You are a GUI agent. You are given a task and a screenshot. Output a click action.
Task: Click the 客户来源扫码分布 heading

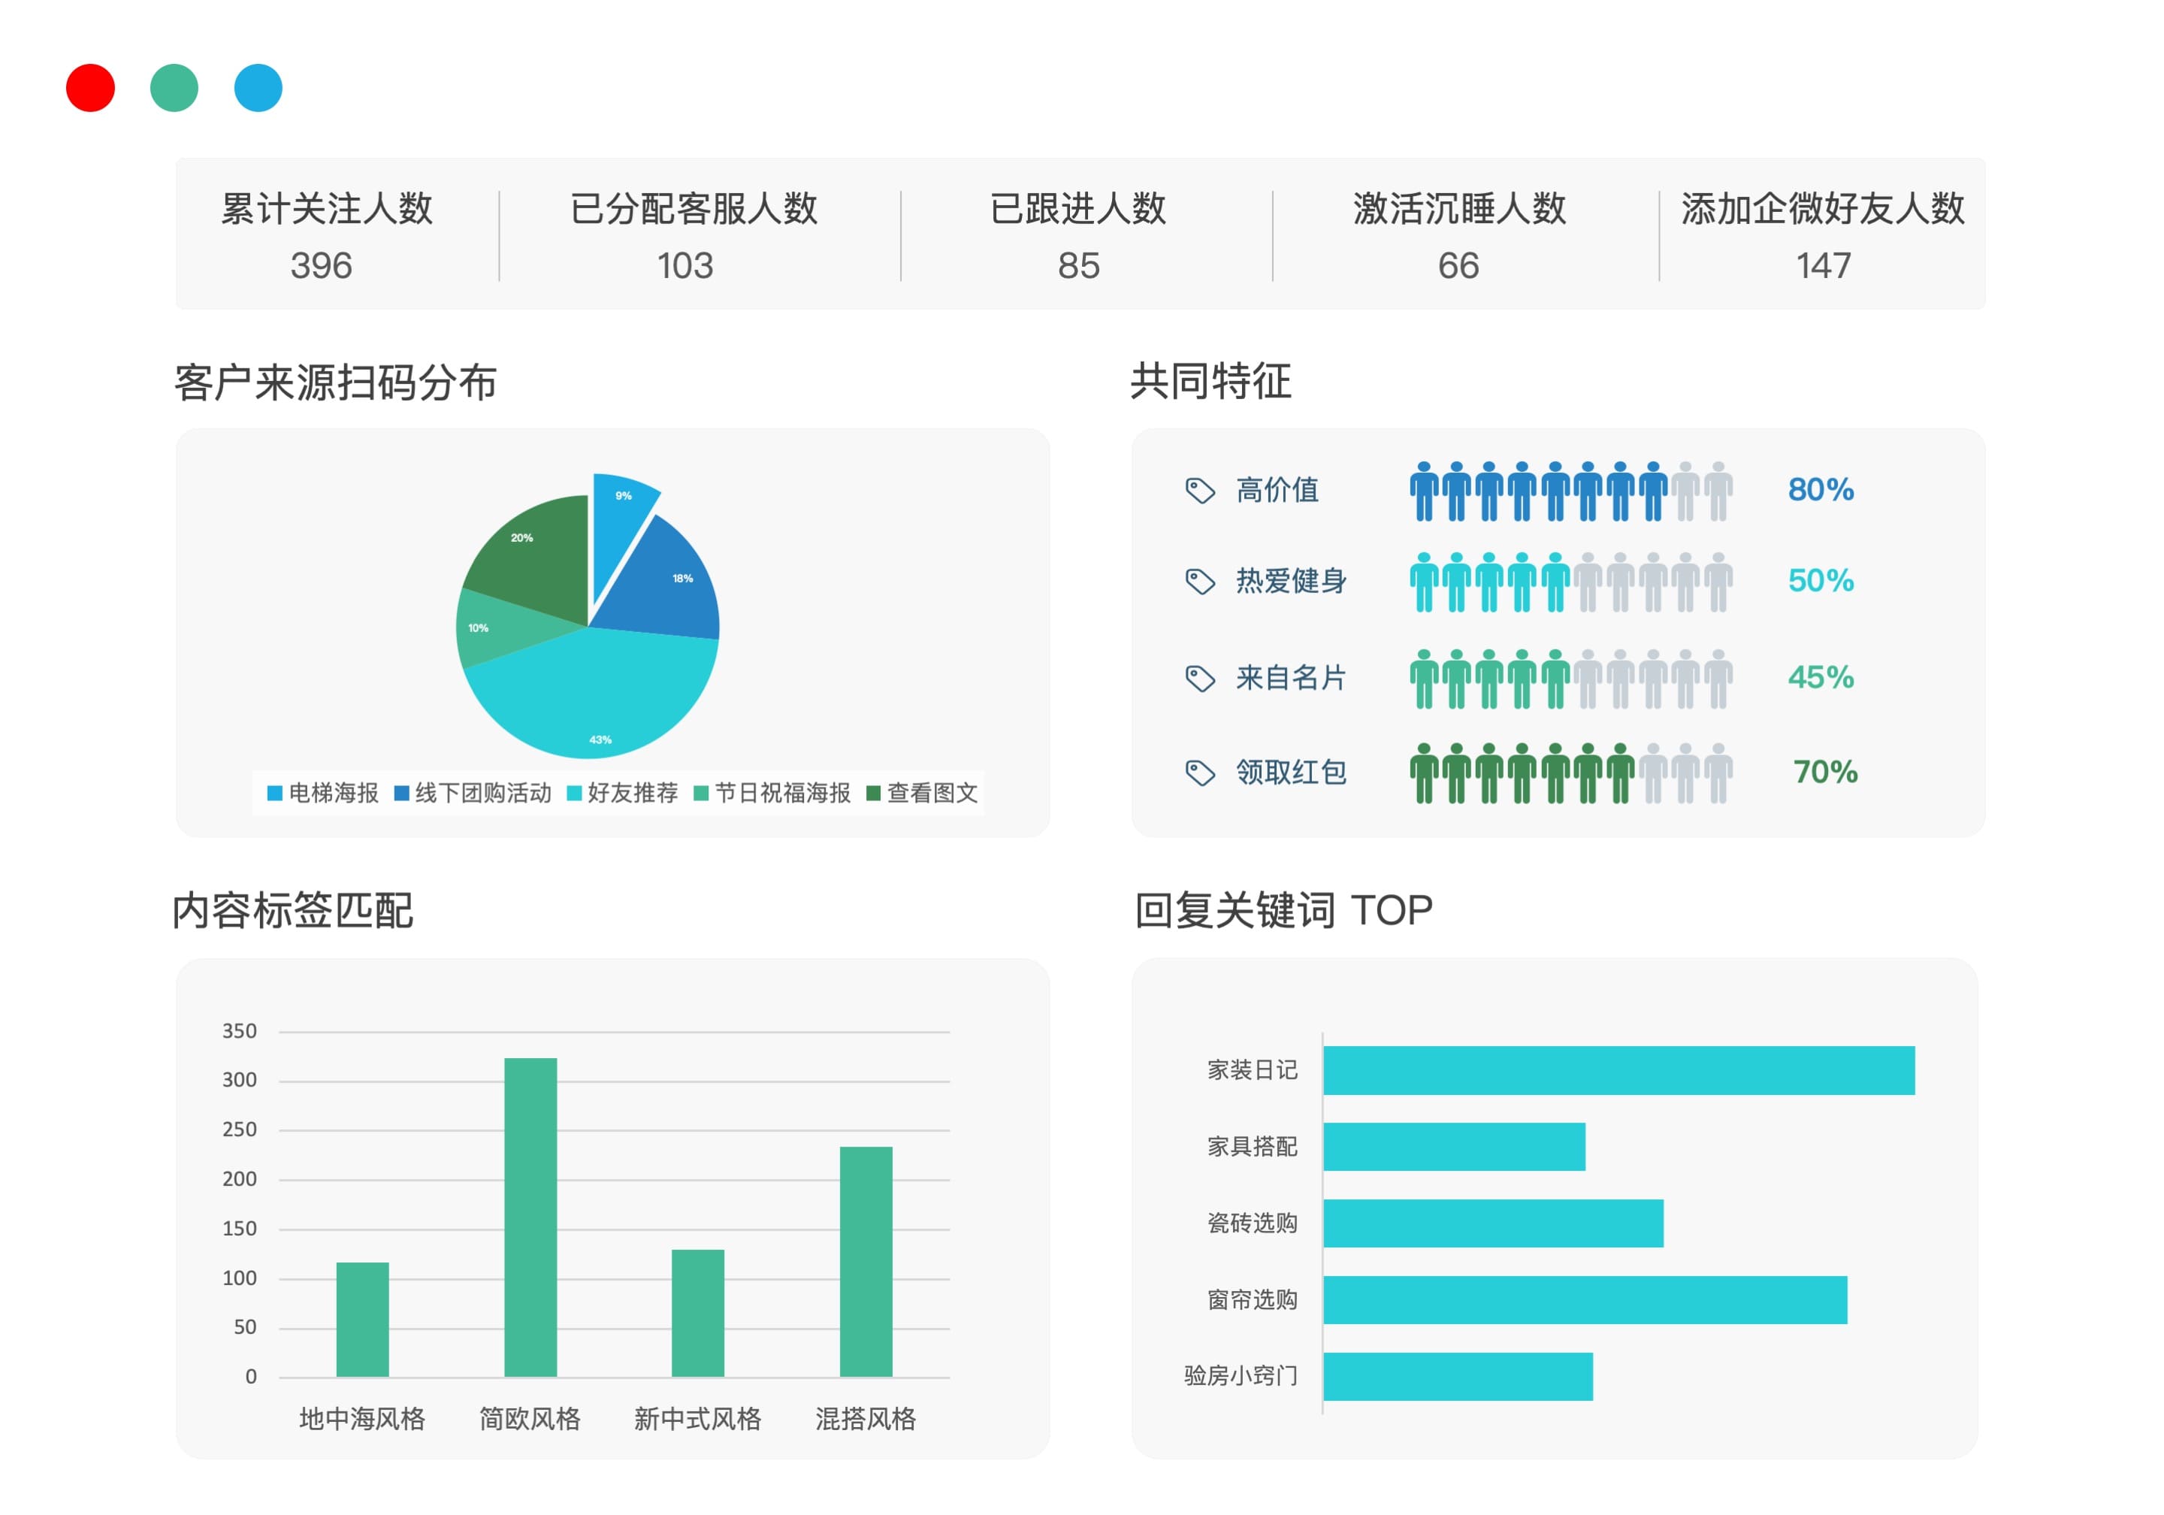click(336, 383)
